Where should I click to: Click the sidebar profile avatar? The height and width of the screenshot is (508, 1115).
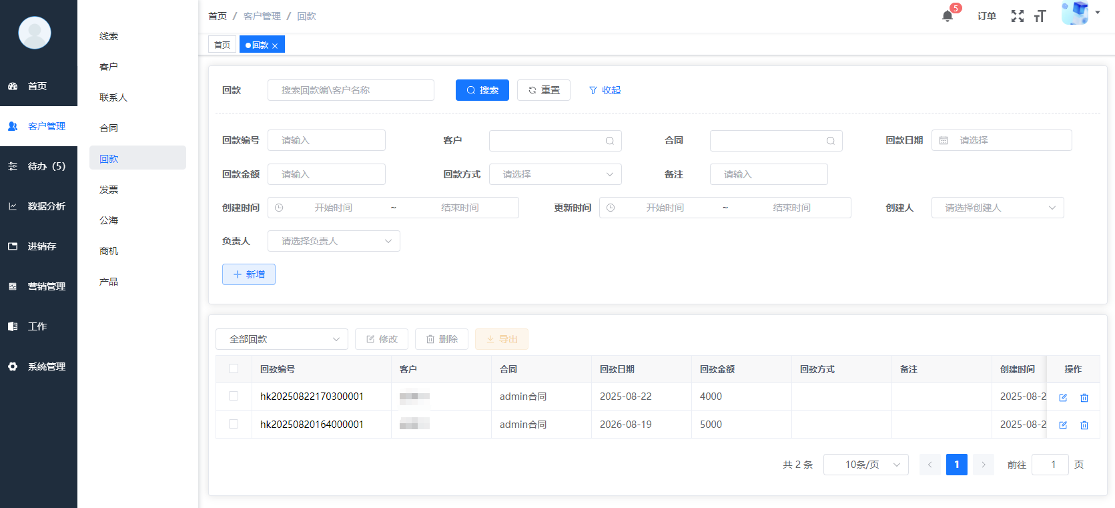[35, 33]
